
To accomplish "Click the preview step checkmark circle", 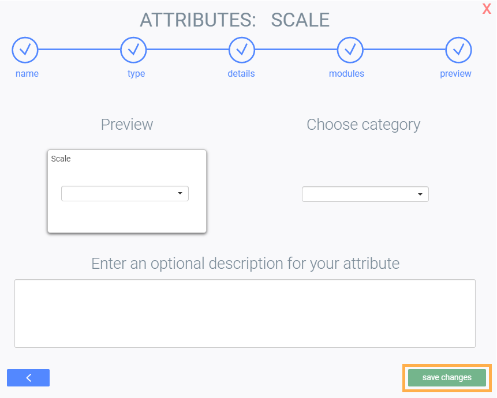I will pyautogui.click(x=458, y=50).
